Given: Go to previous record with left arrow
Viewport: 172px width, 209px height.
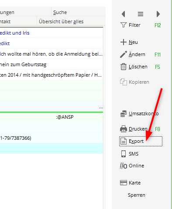Looking at the screenshot, I should (x=124, y=14).
